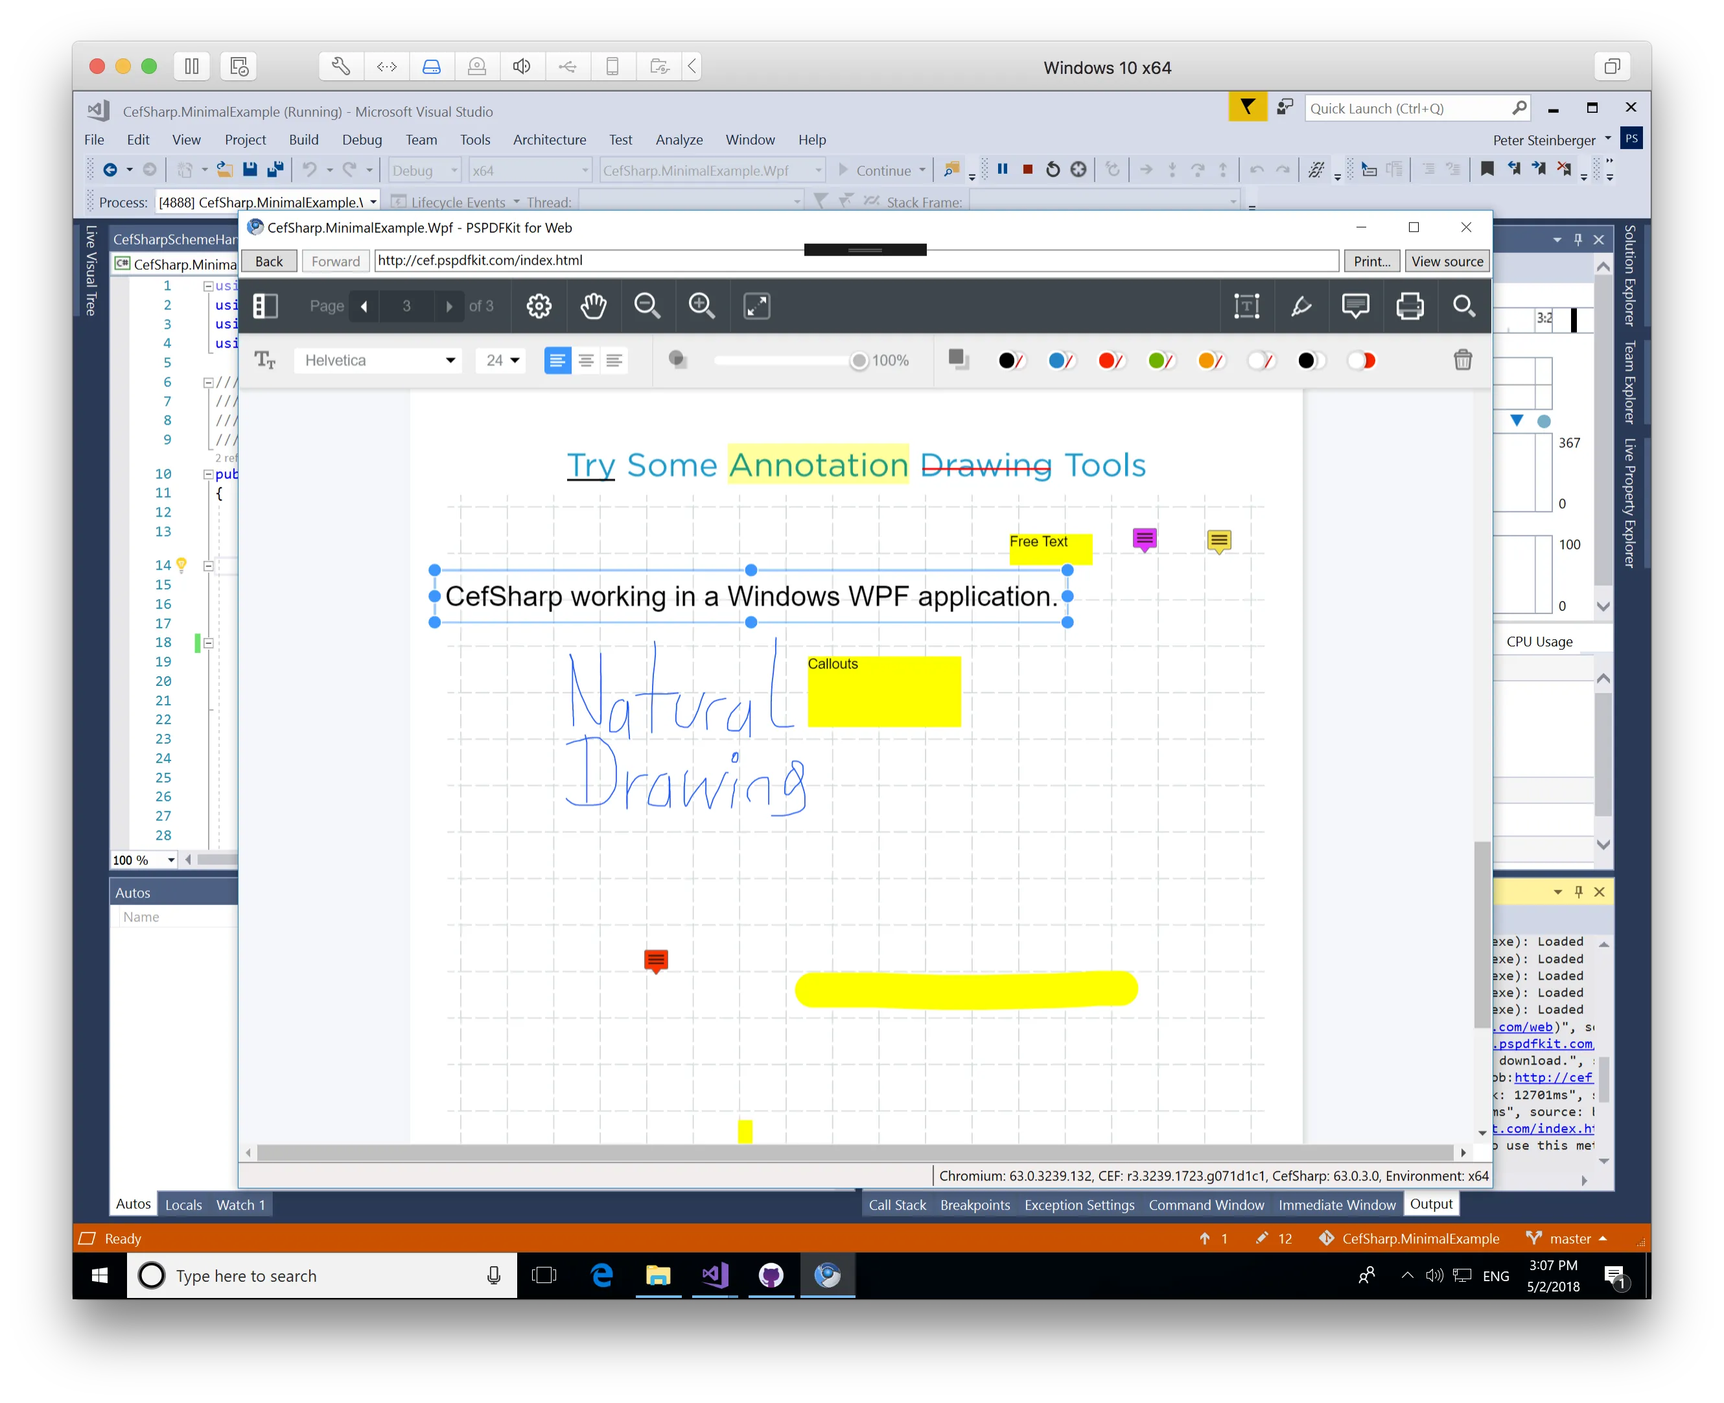Click the View source button

coord(1446,261)
